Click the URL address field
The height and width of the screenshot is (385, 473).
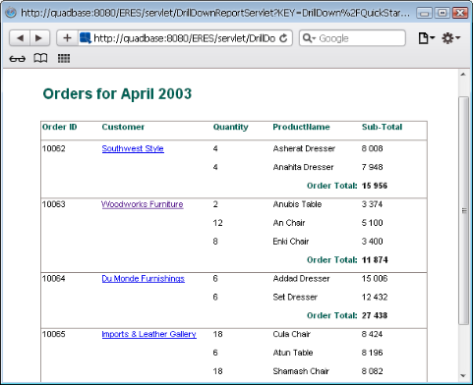click(184, 38)
